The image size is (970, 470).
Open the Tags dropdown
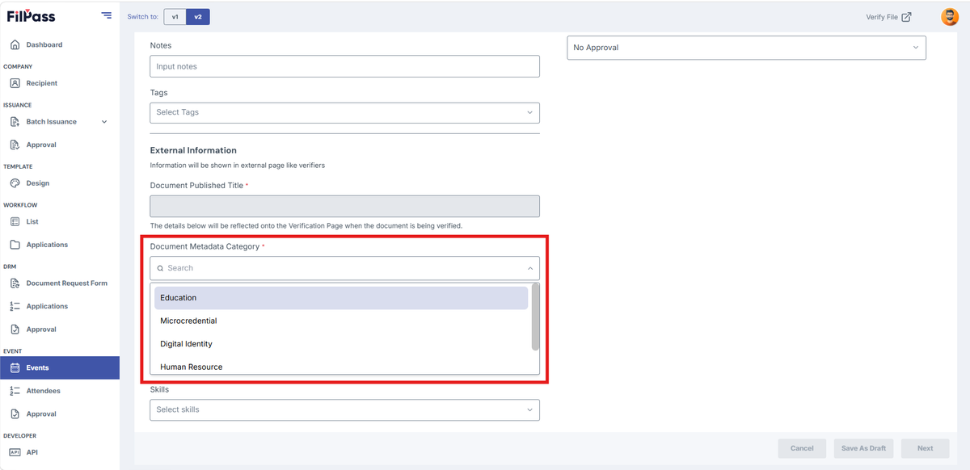[x=344, y=112]
